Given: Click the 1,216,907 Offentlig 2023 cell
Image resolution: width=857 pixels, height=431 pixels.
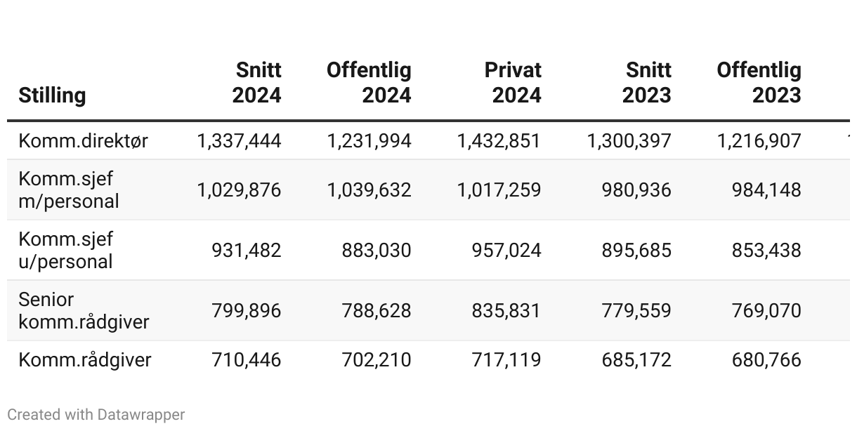Looking at the screenshot, I should [x=759, y=140].
